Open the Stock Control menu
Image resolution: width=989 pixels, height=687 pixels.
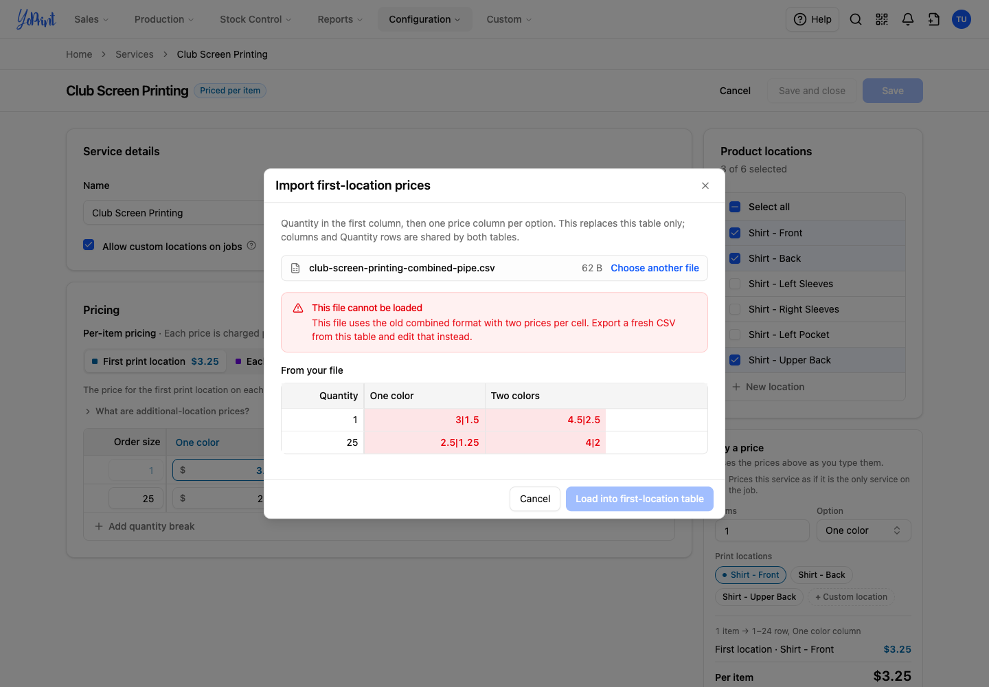coord(255,19)
